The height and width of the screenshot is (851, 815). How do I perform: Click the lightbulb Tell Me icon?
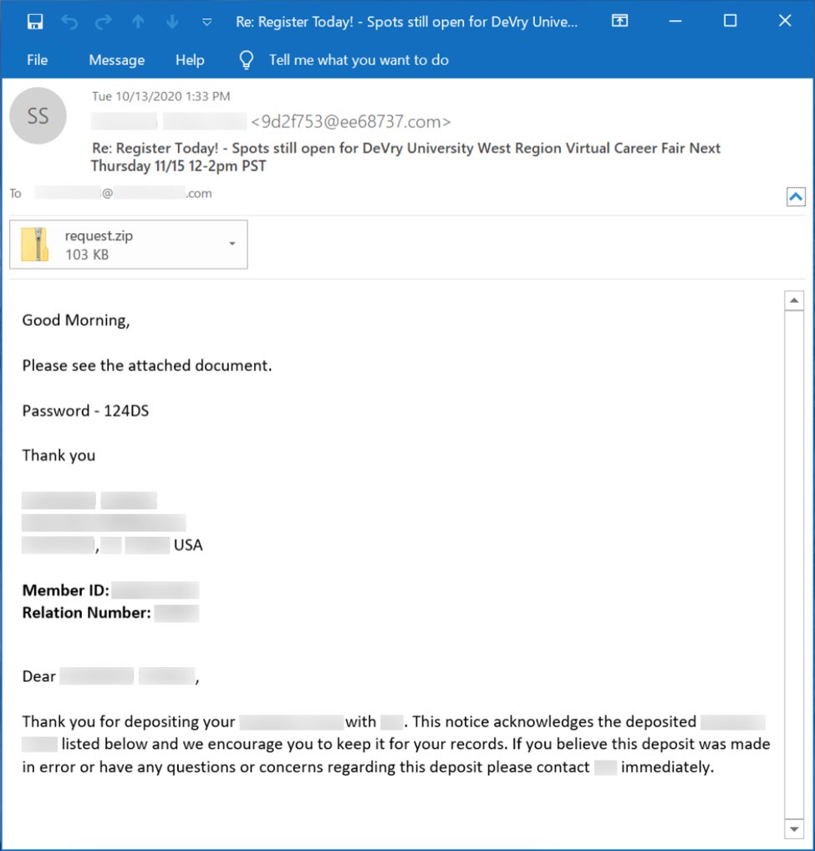click(246, 59)
